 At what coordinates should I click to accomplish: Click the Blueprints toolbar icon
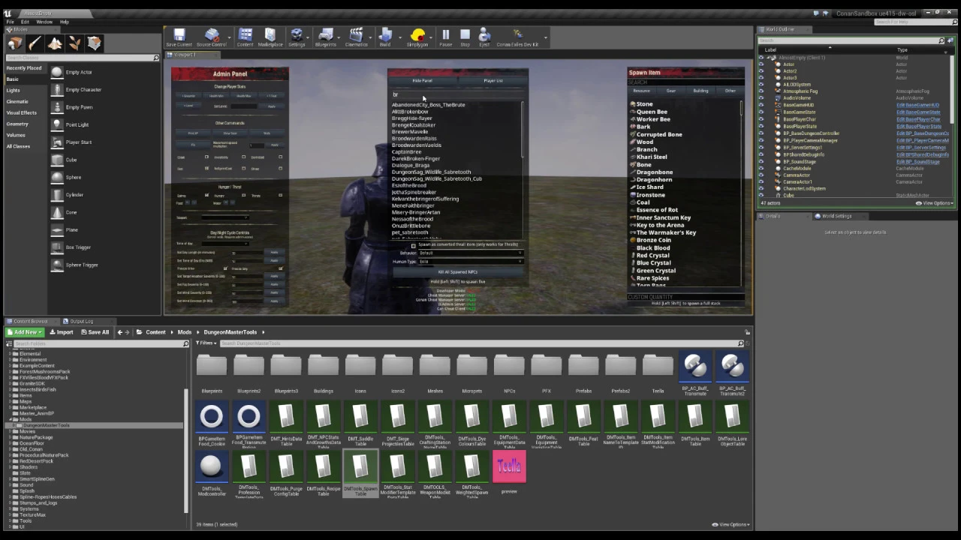[x=326, y=36]
